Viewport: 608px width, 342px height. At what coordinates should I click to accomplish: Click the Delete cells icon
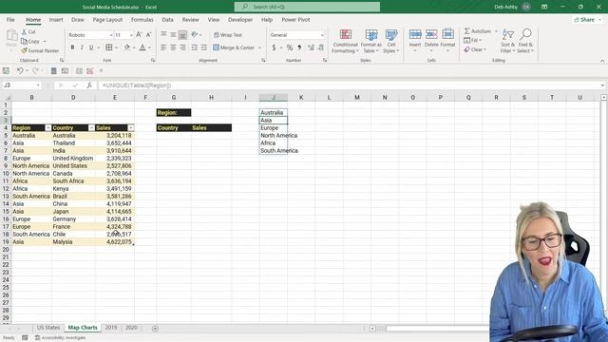pos(431,35)
